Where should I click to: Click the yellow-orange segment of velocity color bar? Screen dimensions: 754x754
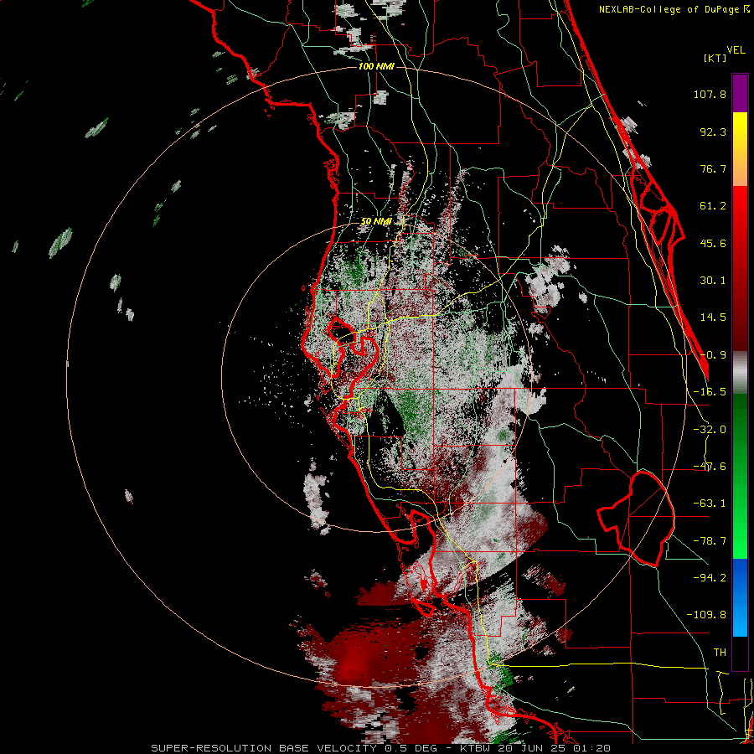pyautogui.click(x=740, y=149)
